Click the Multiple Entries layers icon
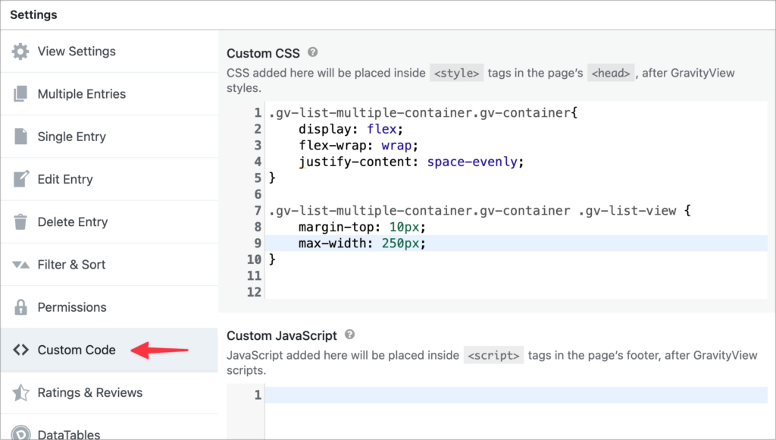The image size is (776, 440). (22, 93)
